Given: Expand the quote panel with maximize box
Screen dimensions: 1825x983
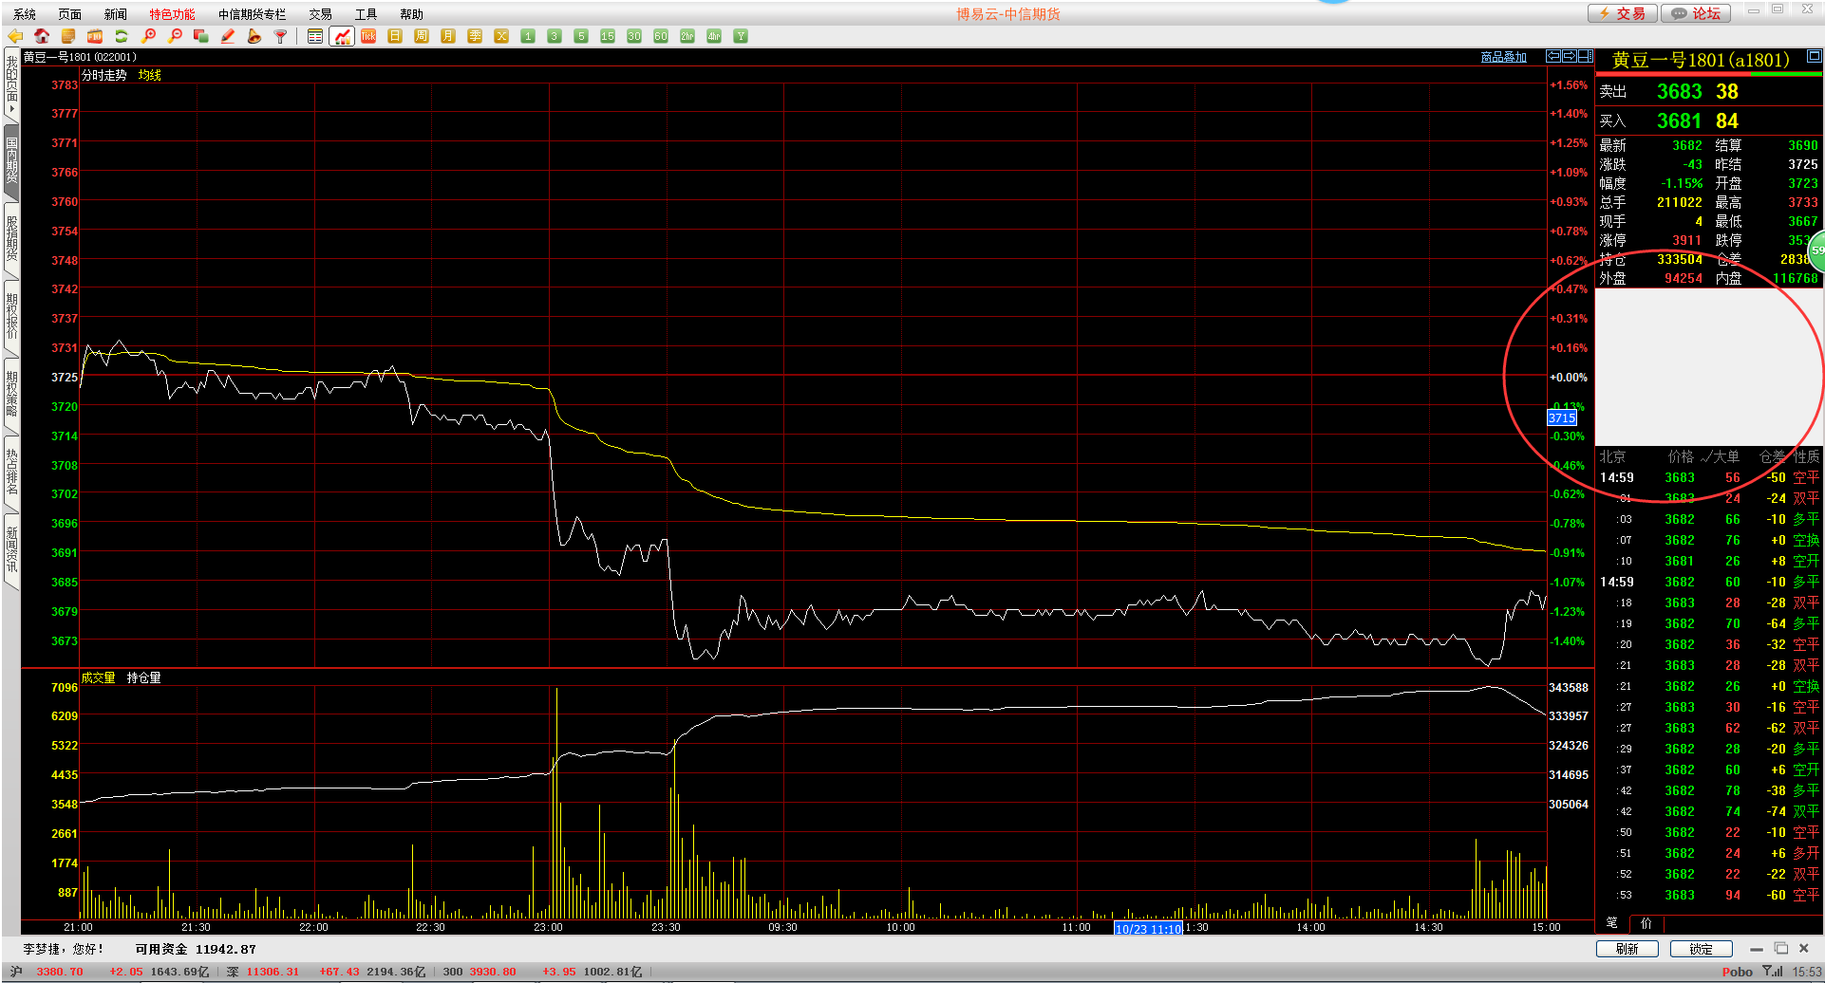Looking at the screenshot, I should 1814,57.
